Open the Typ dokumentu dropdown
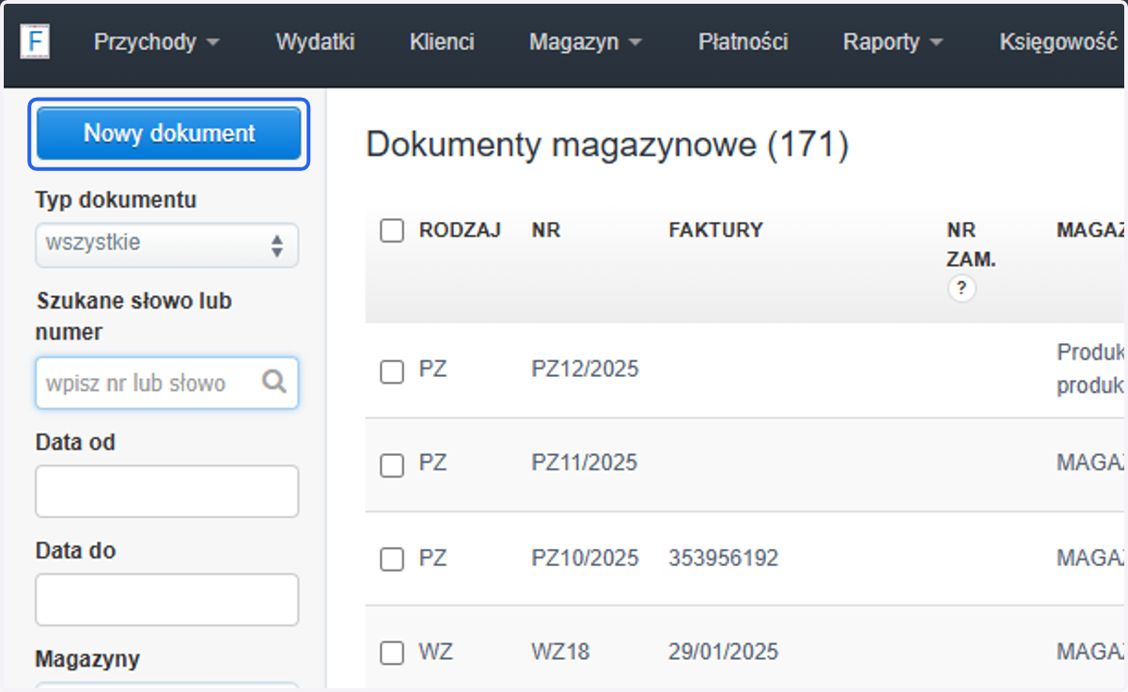The width and height of the screenshot is (1128, 692). click(167, 244)
